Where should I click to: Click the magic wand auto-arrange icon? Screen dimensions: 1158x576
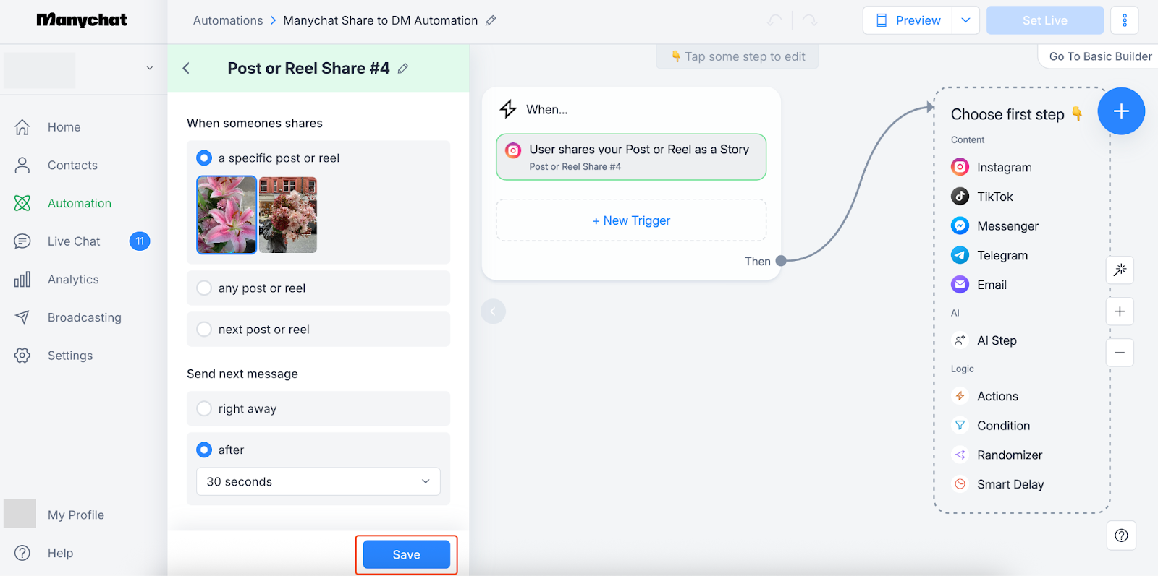coord(1120,270)
